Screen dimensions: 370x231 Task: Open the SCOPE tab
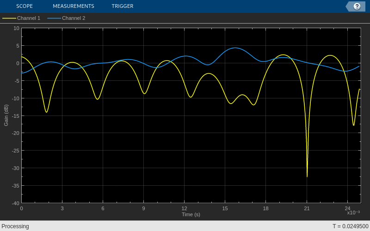(25, 6)
